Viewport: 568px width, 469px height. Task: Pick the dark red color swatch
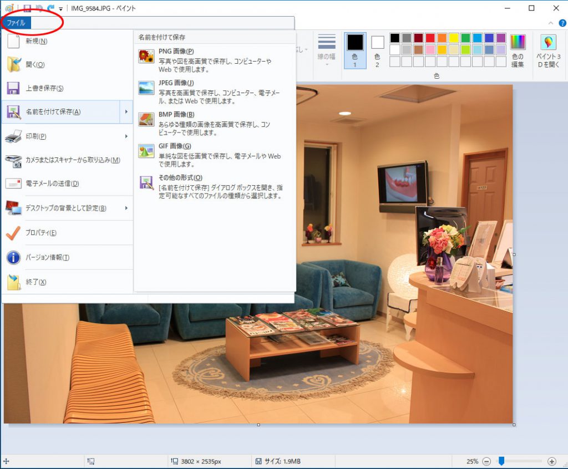(x=418, y=38)
